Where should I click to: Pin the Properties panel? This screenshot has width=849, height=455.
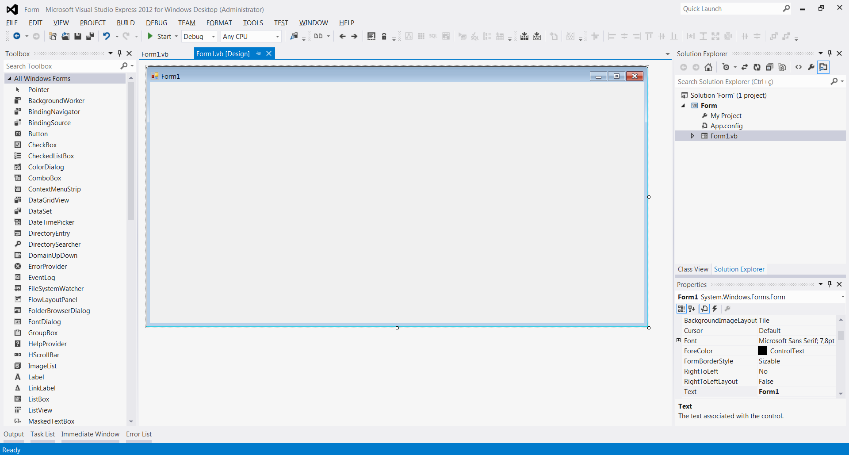830,284
